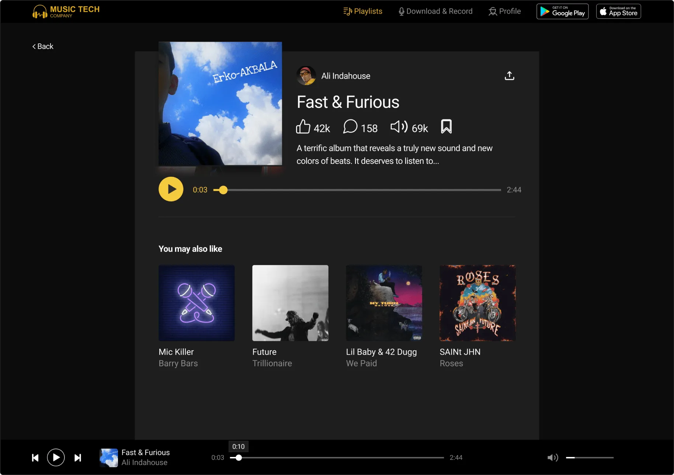
Task: Click the yellow playhead knob on the main track
Action: [223, 190]
